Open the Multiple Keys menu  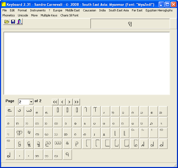point(49,15)
